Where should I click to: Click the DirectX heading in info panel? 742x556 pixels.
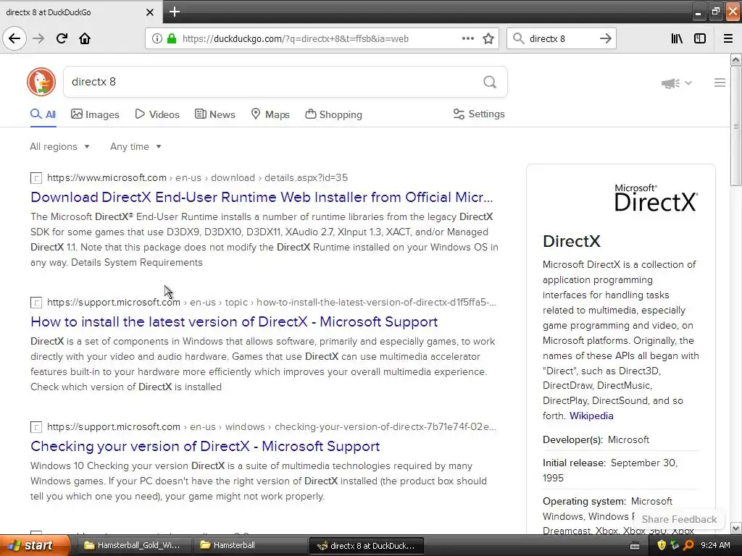click(x=571, y=241)
